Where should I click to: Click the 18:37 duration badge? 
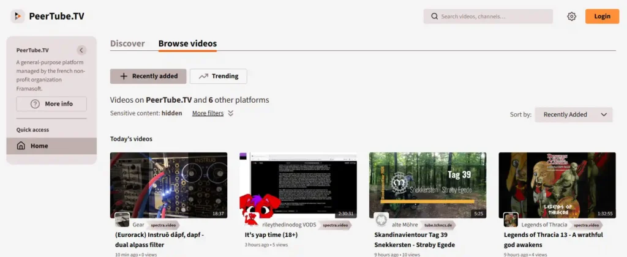tap(219, 214)
